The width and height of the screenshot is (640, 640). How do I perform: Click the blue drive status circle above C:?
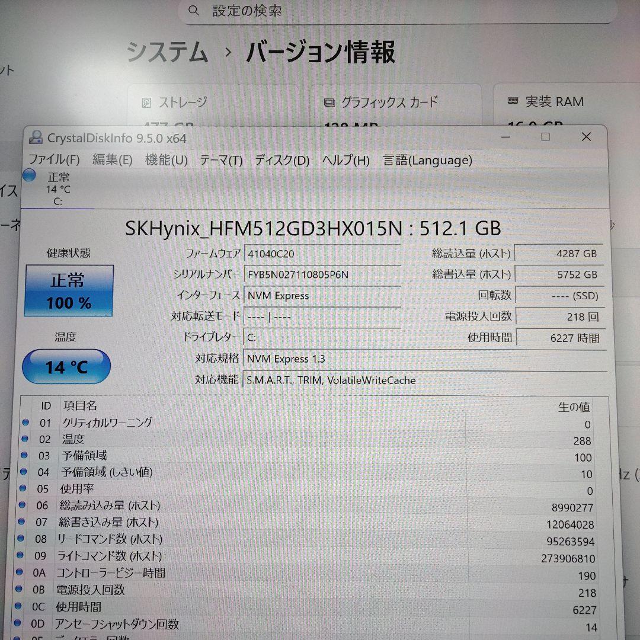pyautogui.click(x=30, y=174)
